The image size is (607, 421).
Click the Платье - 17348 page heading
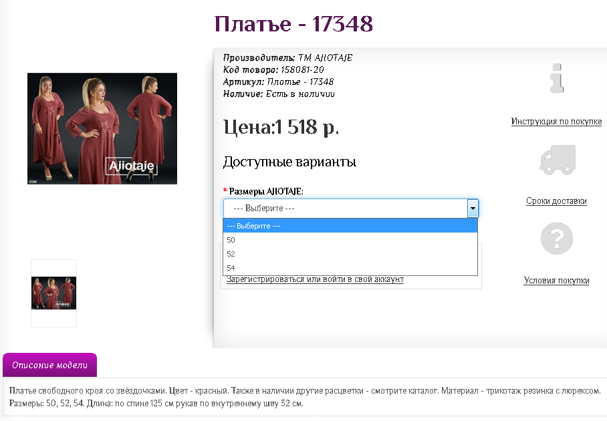[293, 24]
